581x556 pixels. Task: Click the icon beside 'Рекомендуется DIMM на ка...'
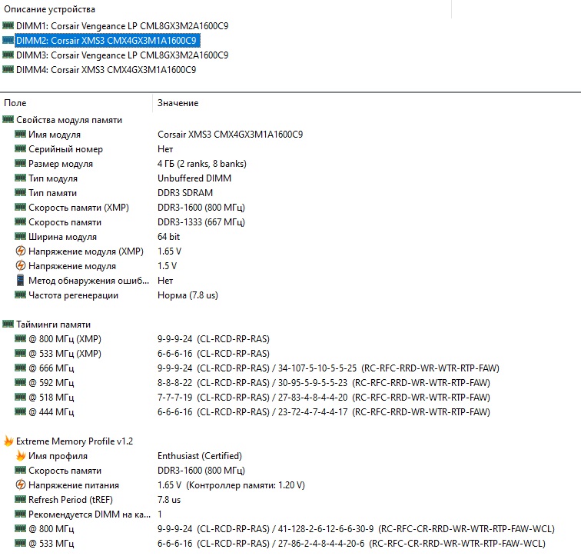tap(21, 514)
